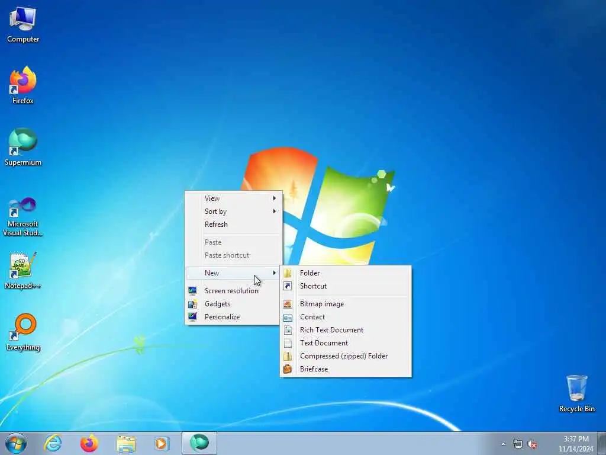Create a new Bitmap image
Viewport: 606px width, 455px height.
[346, 304]
